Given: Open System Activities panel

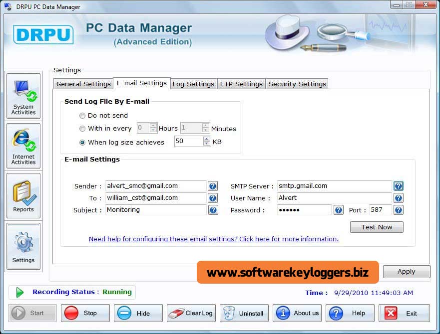Looking at the screenshot, I should [x=23, y=96].
